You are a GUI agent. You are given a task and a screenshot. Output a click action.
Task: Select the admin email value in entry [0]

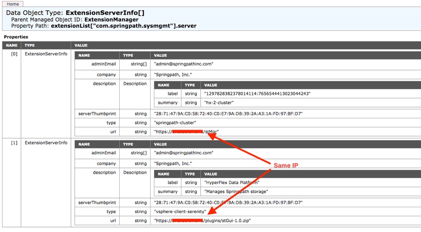[x=184, y=64]
